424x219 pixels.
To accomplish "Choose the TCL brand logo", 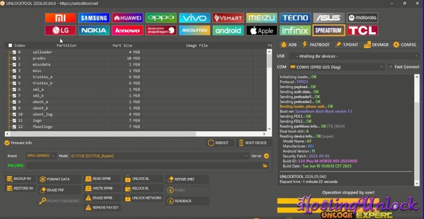I will pos(362,30).
